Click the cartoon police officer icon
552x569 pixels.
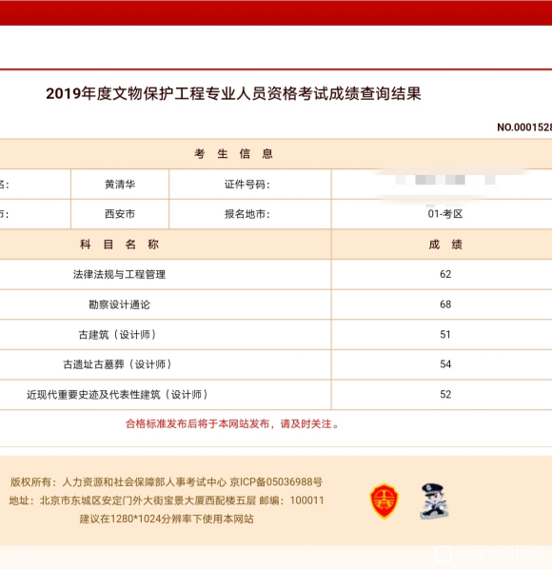(434, 501)
